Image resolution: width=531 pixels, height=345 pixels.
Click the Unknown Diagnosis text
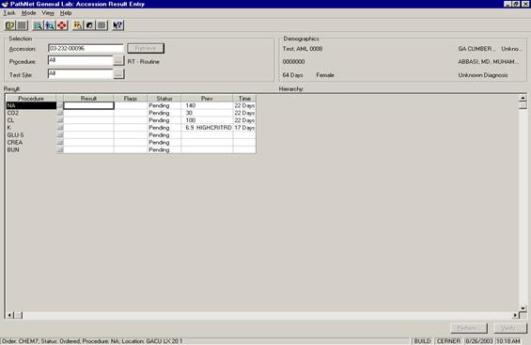(x=483, y=75)
